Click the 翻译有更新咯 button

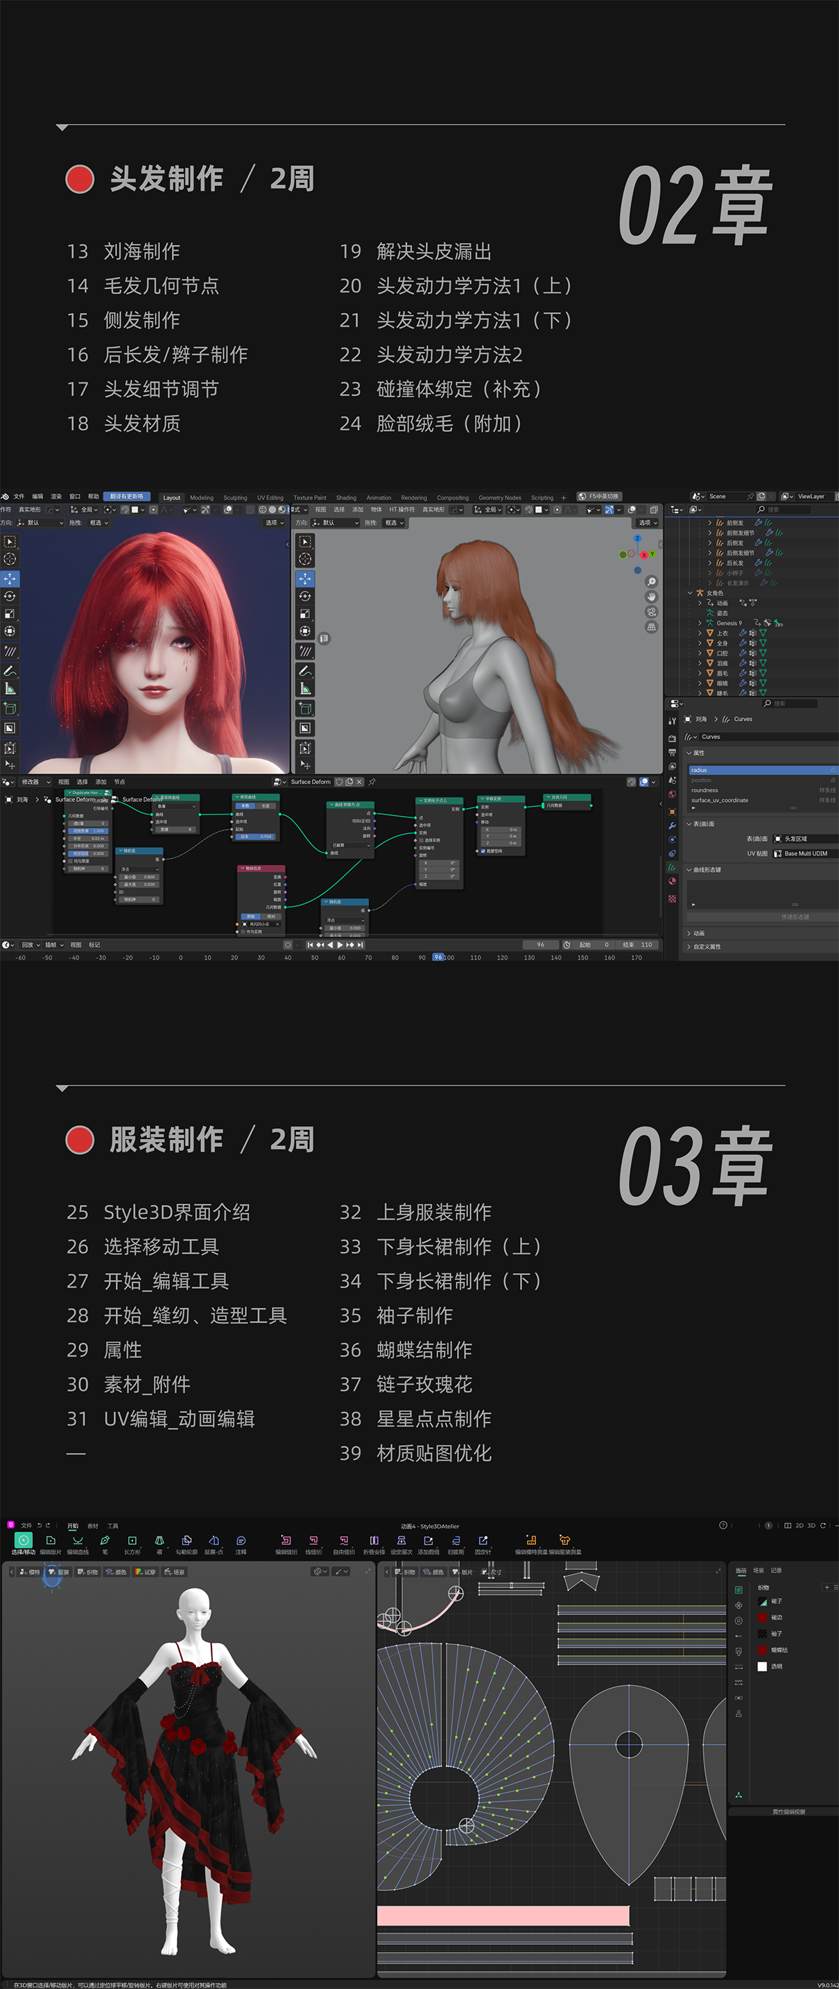coord(127,497)
